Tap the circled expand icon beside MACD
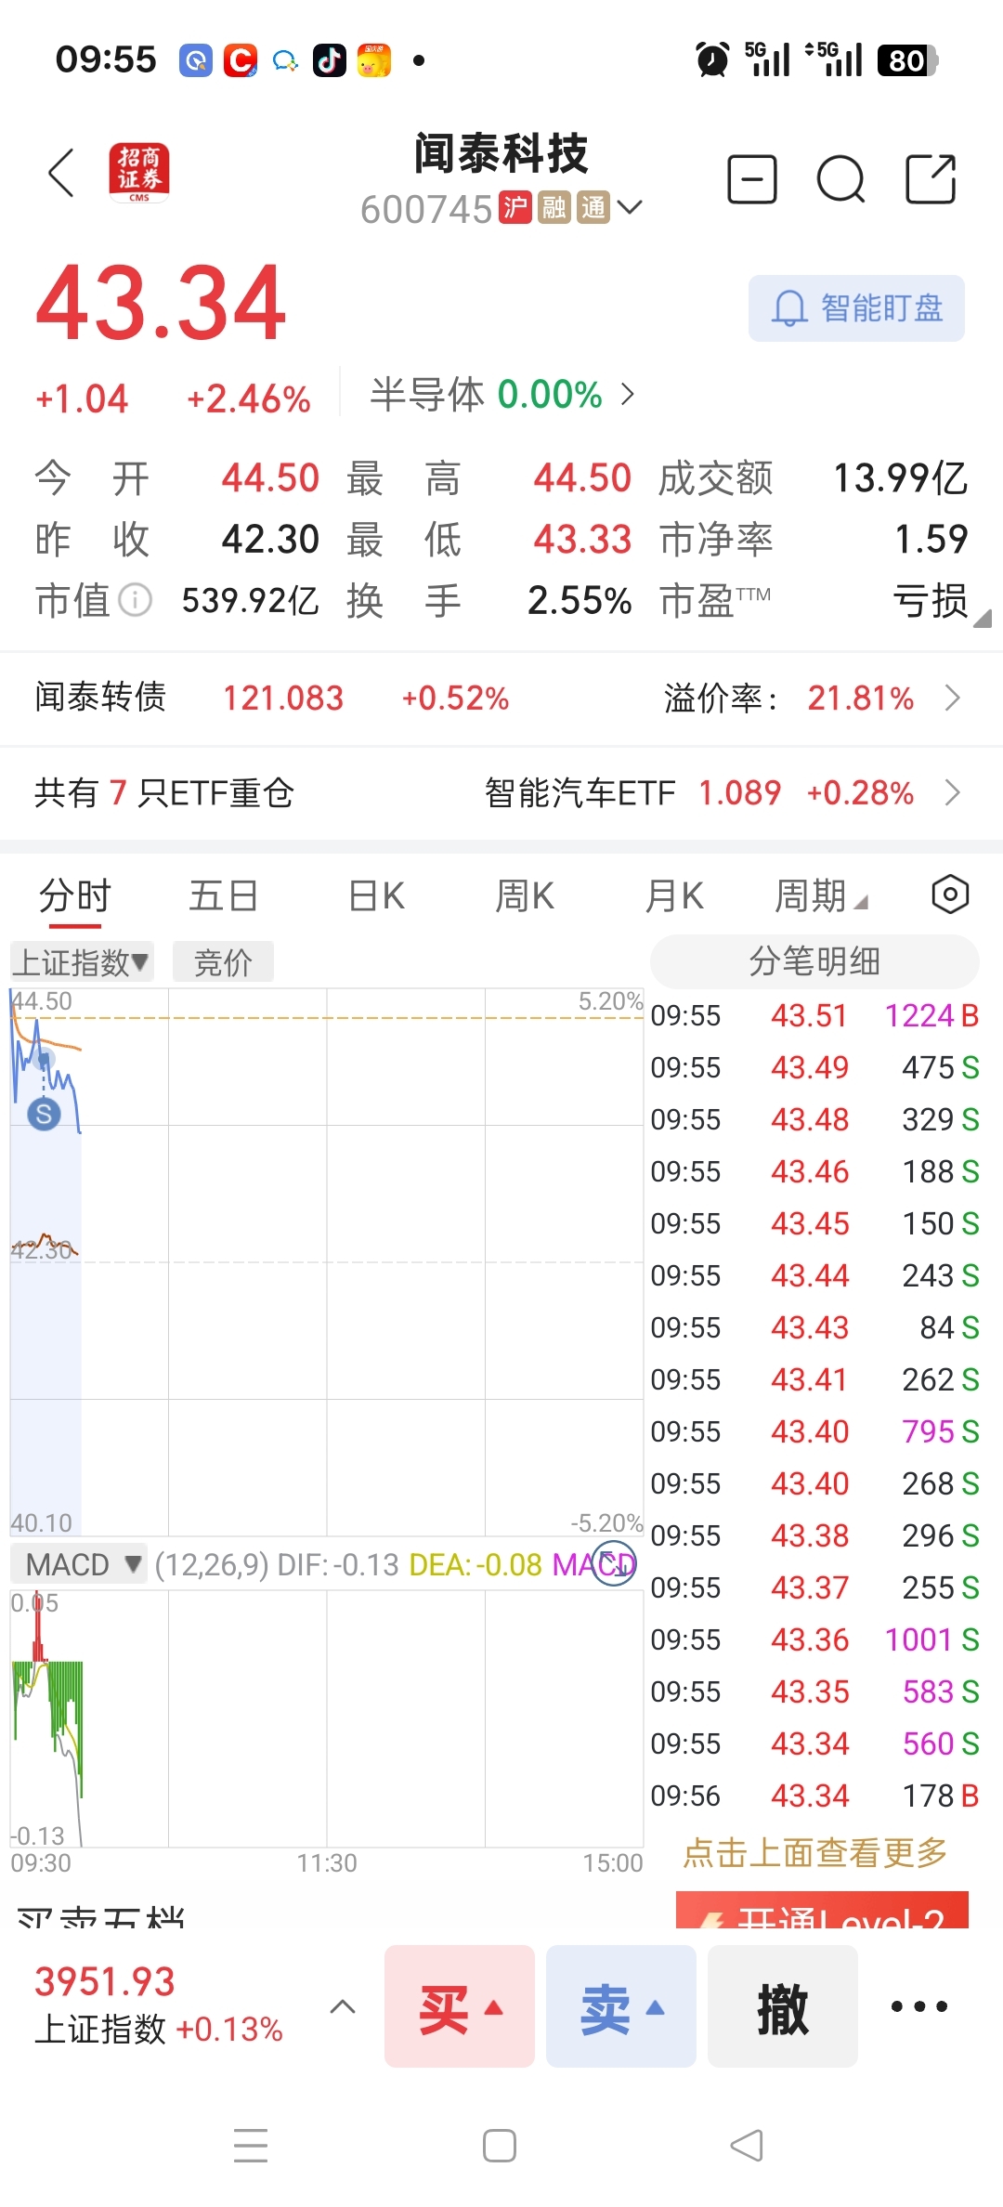Image resolution: width=1003 pixels, height=2207 pixels. [614, 1564]
